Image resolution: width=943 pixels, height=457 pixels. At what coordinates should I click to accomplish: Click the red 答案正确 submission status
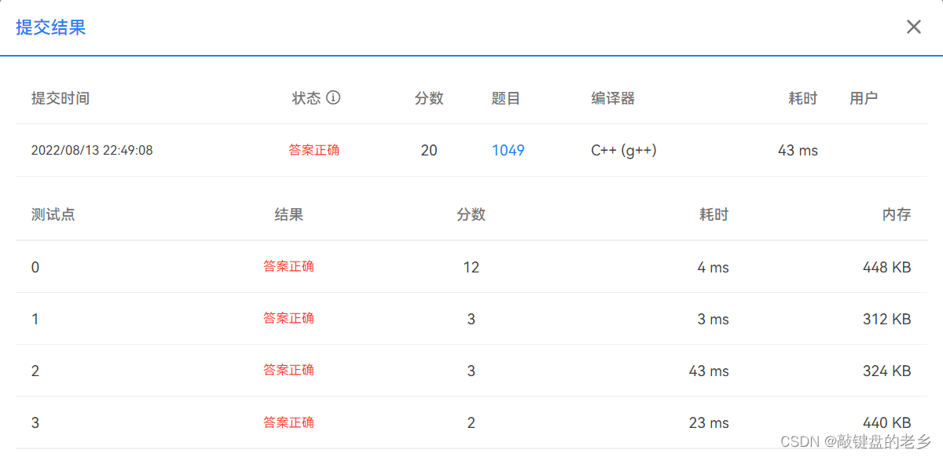click(x=313, y=150)
